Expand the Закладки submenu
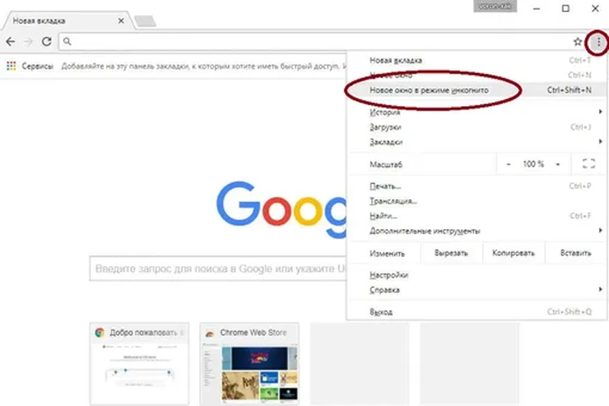 coord(385,142)
